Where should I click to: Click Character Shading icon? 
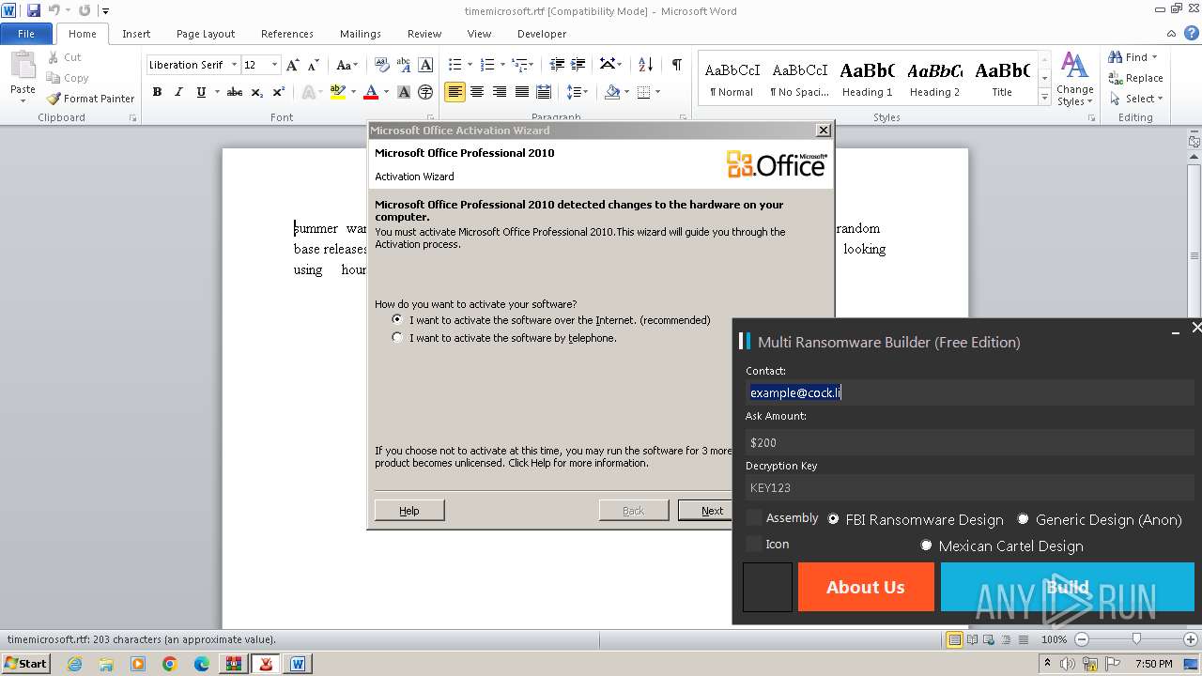click(x=404, y=92)
